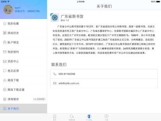Image resolution: width=161 pixels, height=121 pixels.
Task: Click the 广东省图书馆 app logo
Action: tap(55, 17)
